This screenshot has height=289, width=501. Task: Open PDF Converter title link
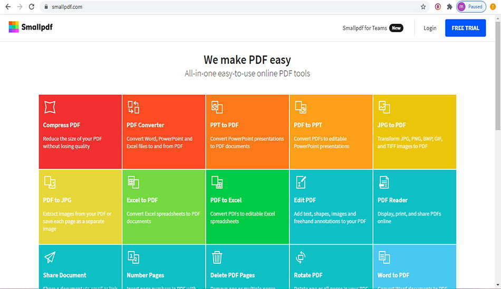pyautogui.click(x=146, y=125)
